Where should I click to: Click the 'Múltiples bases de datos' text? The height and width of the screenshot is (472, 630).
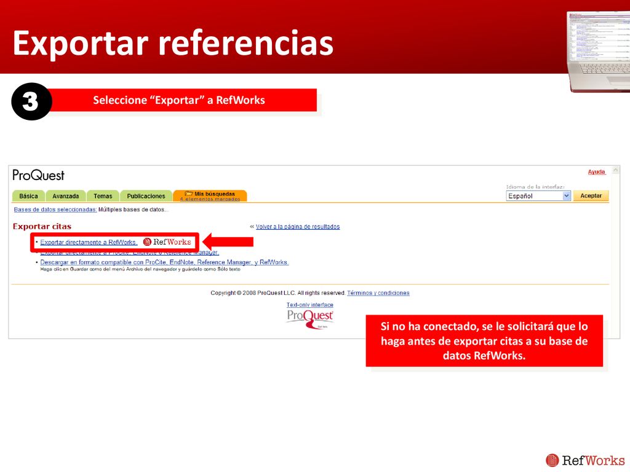click(133, 210)
